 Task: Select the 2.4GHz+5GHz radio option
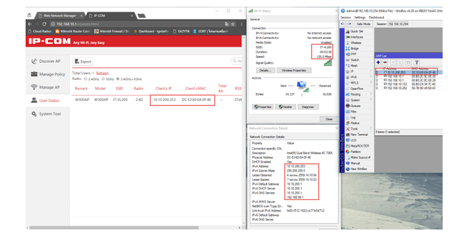(118, 79)
